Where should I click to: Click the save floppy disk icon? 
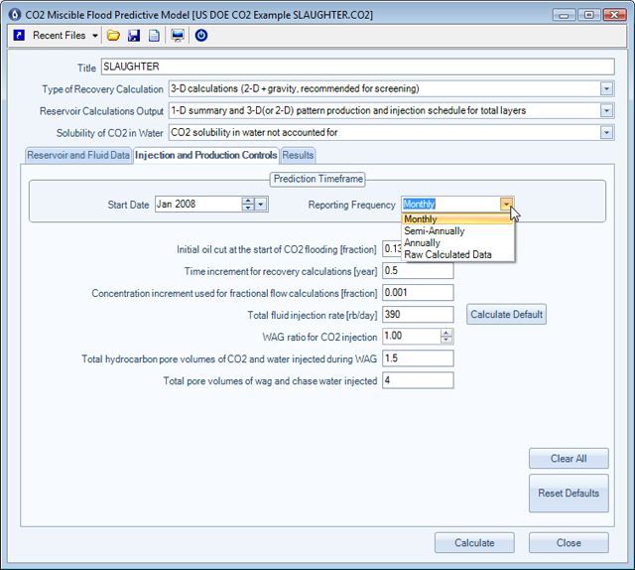(x=134, y=36)
